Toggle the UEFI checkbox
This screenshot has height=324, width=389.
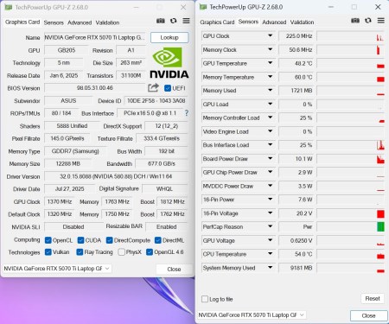(168, 88)
